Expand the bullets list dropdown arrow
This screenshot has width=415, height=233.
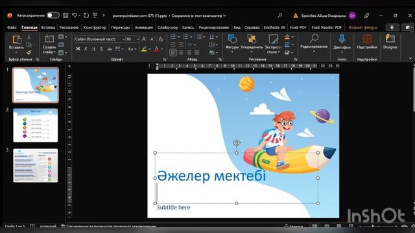click(179, 37)
